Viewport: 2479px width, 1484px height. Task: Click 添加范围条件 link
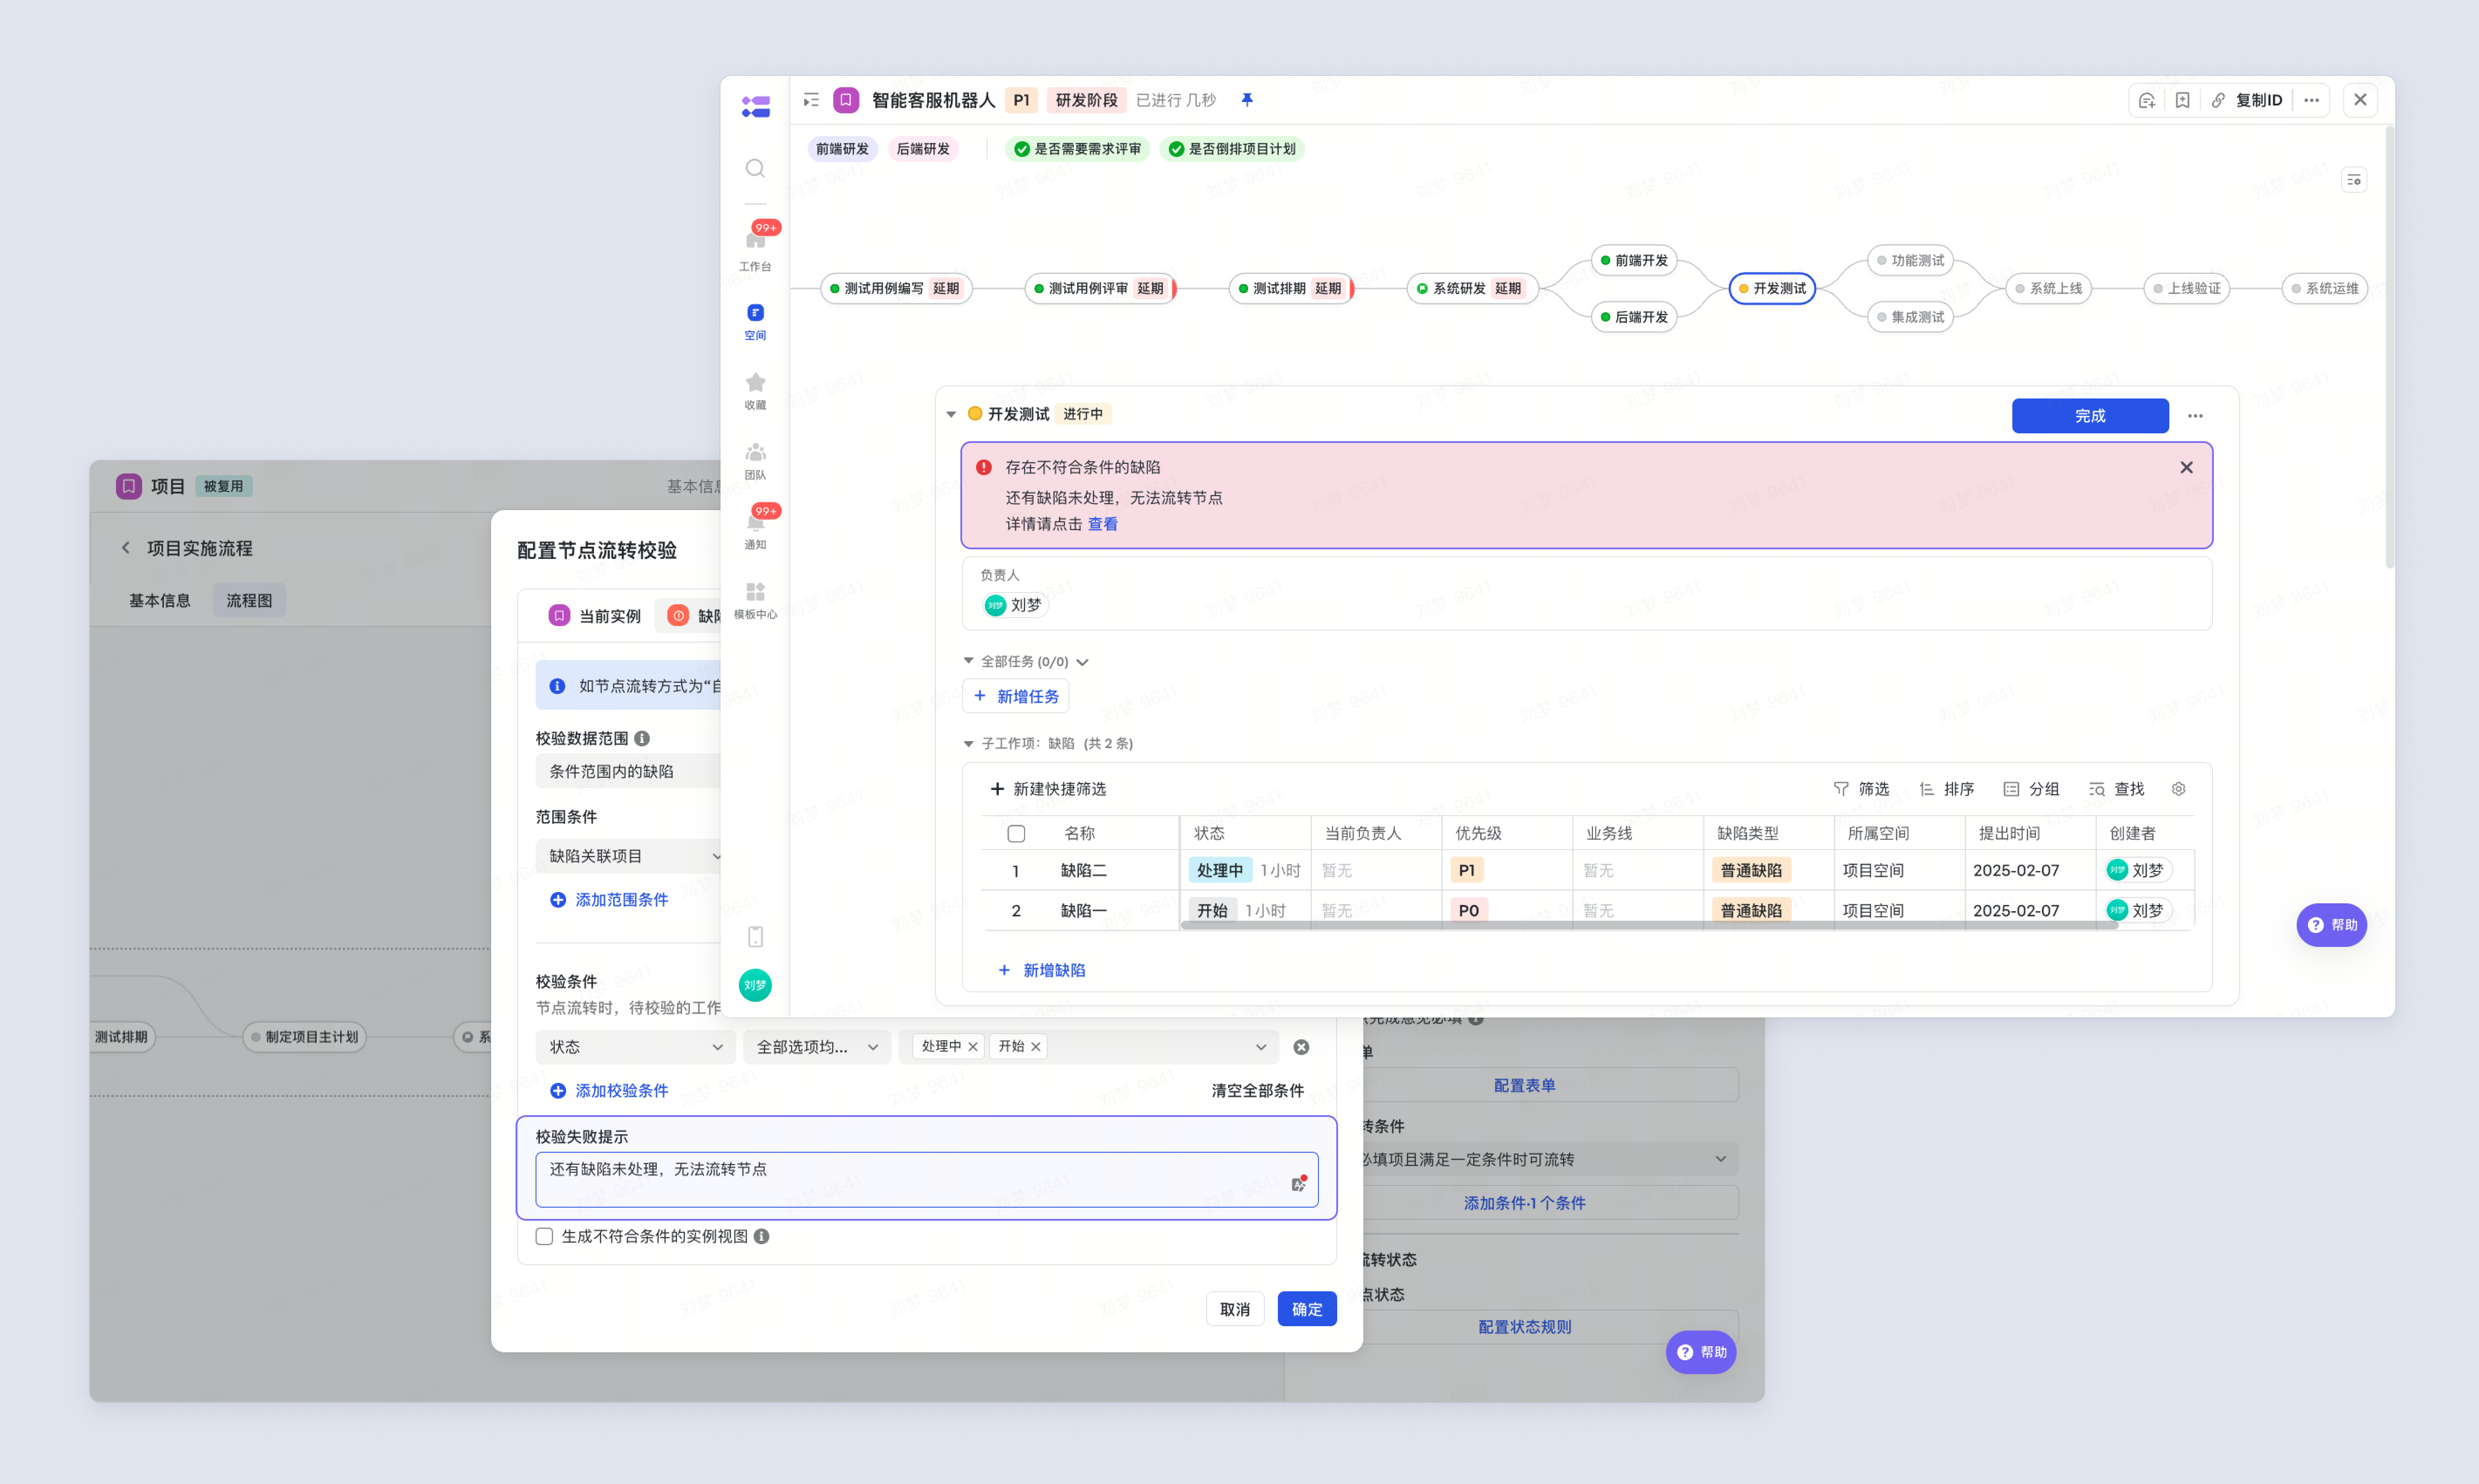click(609, 899)
